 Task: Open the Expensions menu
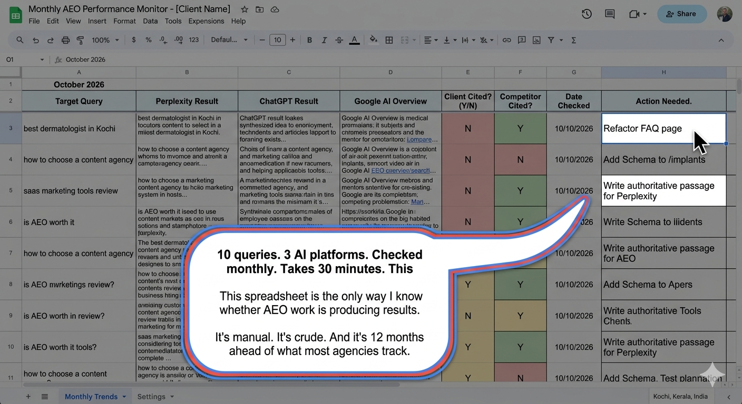point(206,21)
